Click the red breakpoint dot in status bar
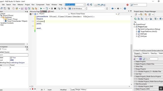Screen dimensions: 163x91 (33, 89)
